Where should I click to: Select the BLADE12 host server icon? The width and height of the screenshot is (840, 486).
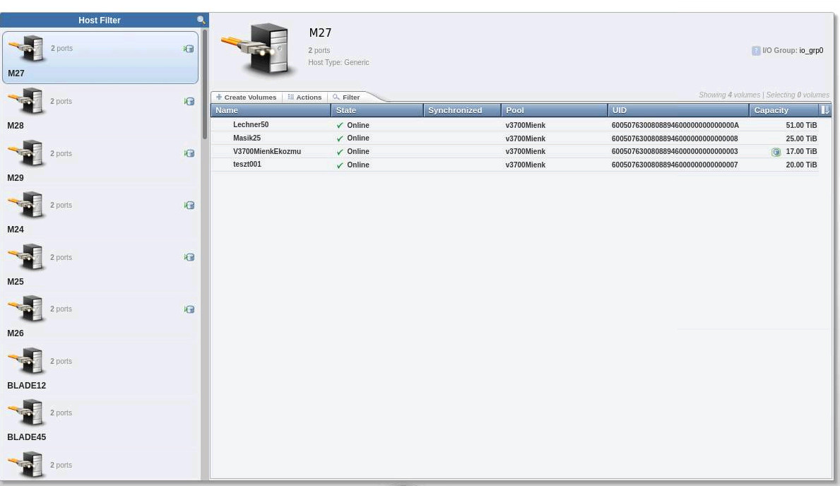pyautogui.click(x=27, y=362)
